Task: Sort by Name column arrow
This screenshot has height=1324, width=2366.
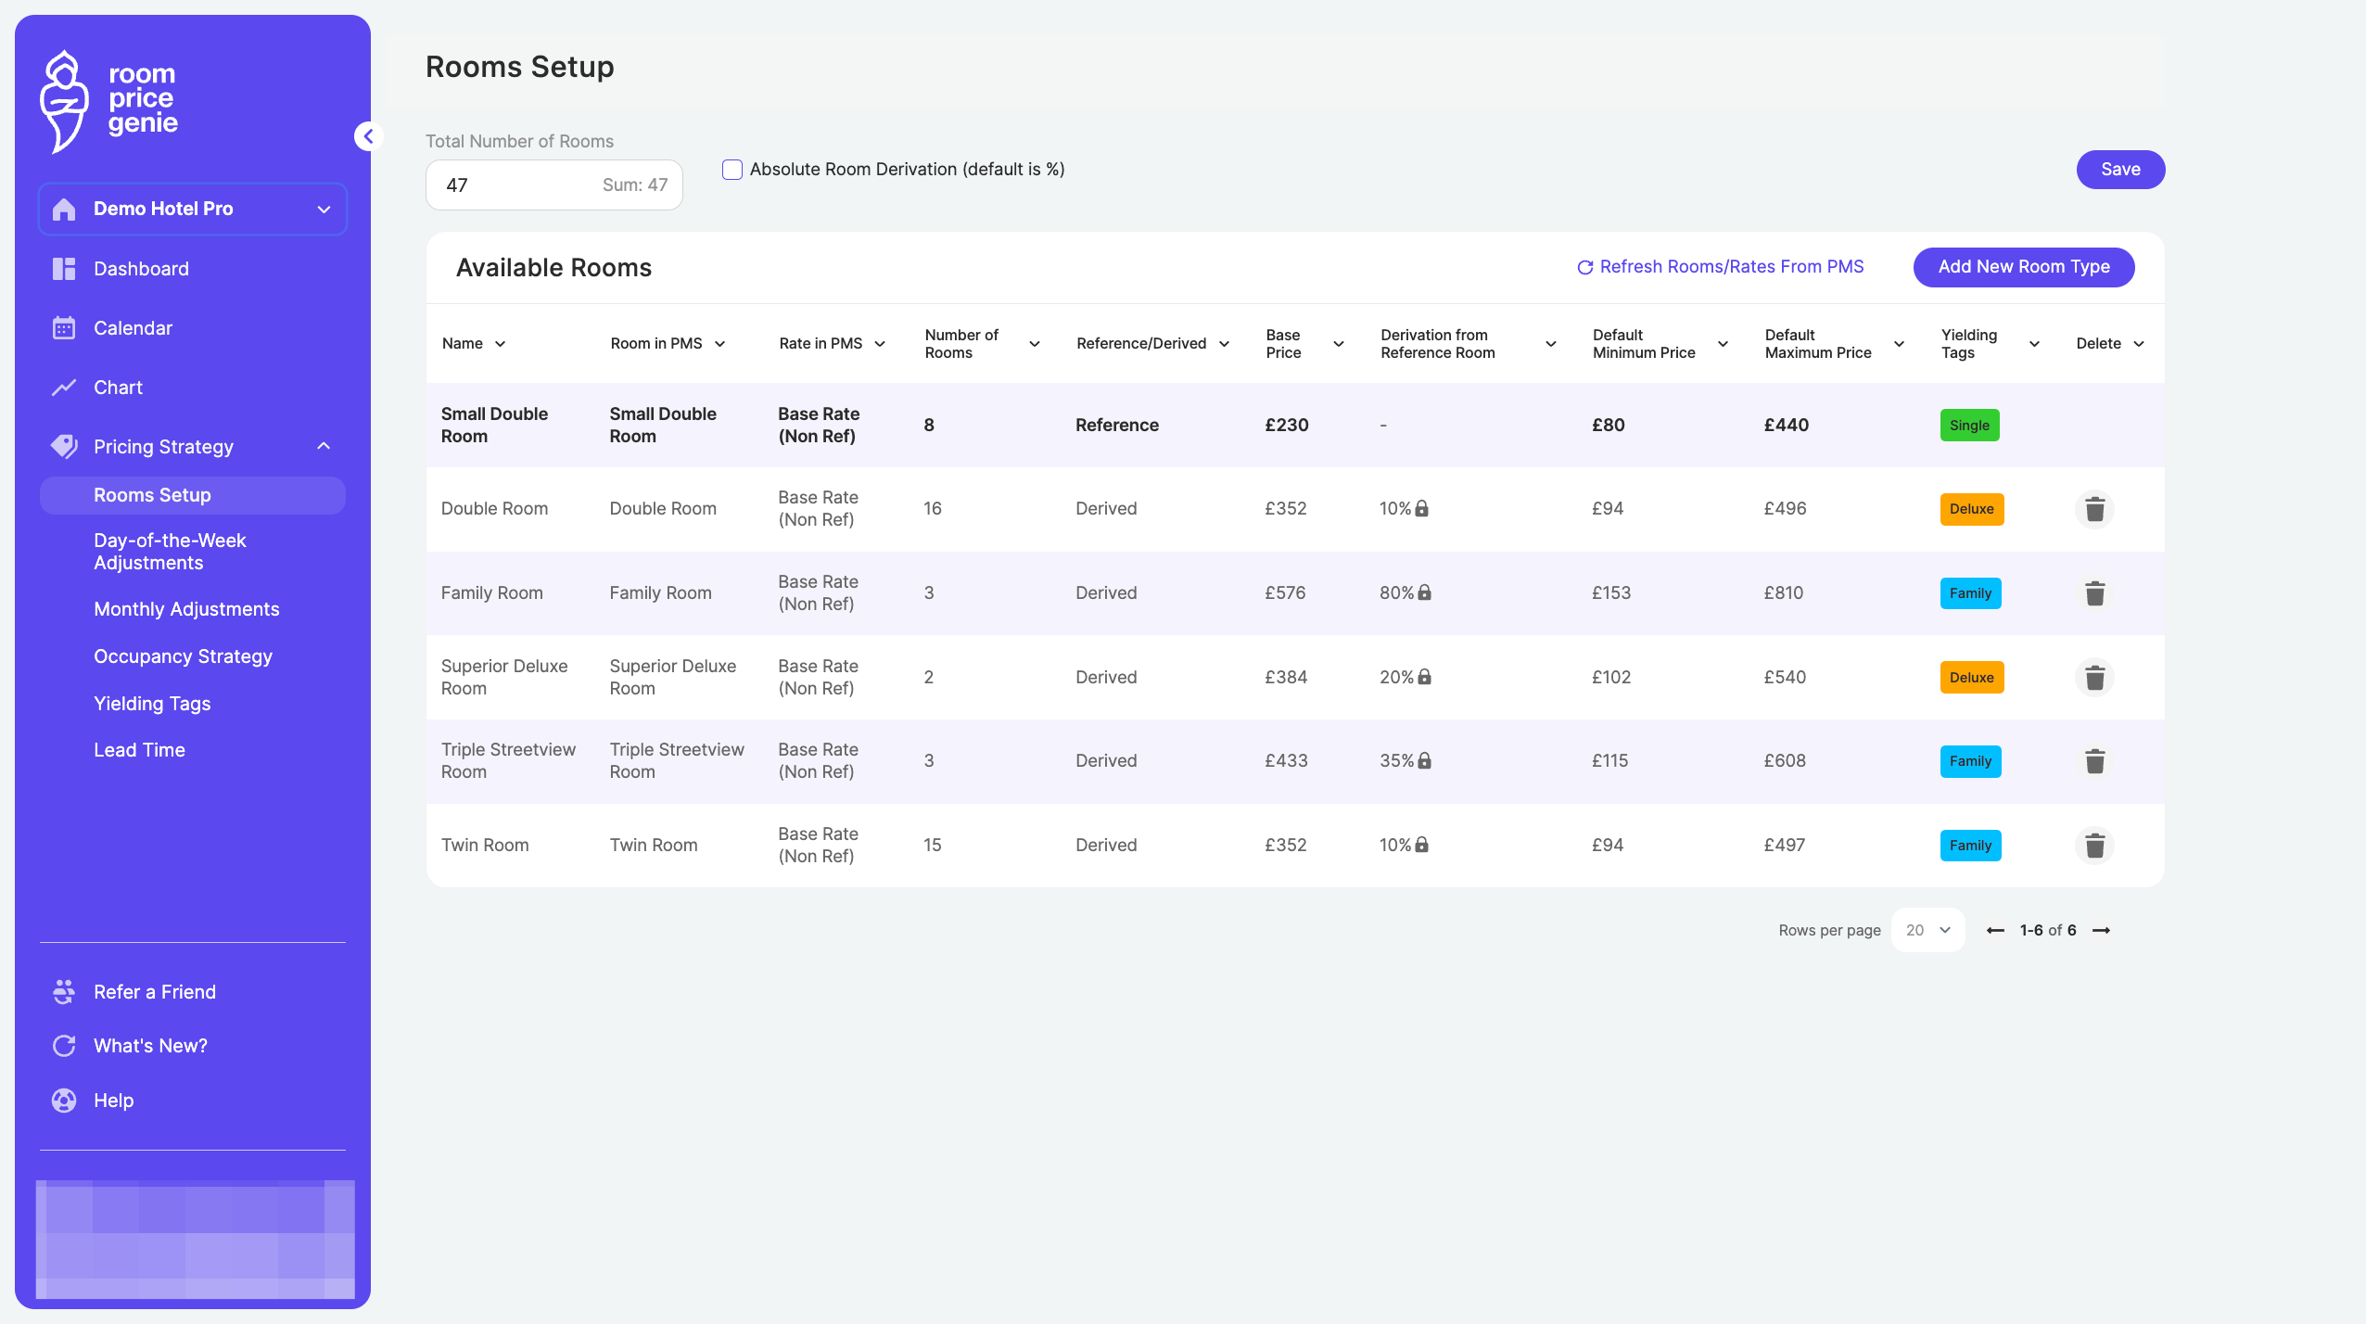Action: (x=501, y=344)
